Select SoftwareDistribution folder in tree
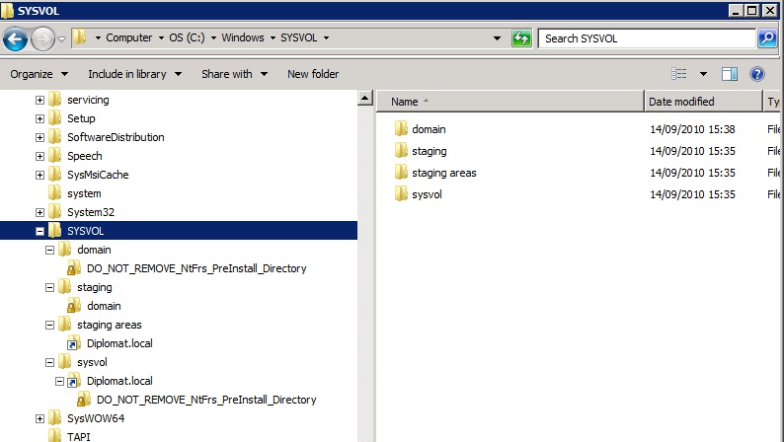784x442 pixels. 116,137
